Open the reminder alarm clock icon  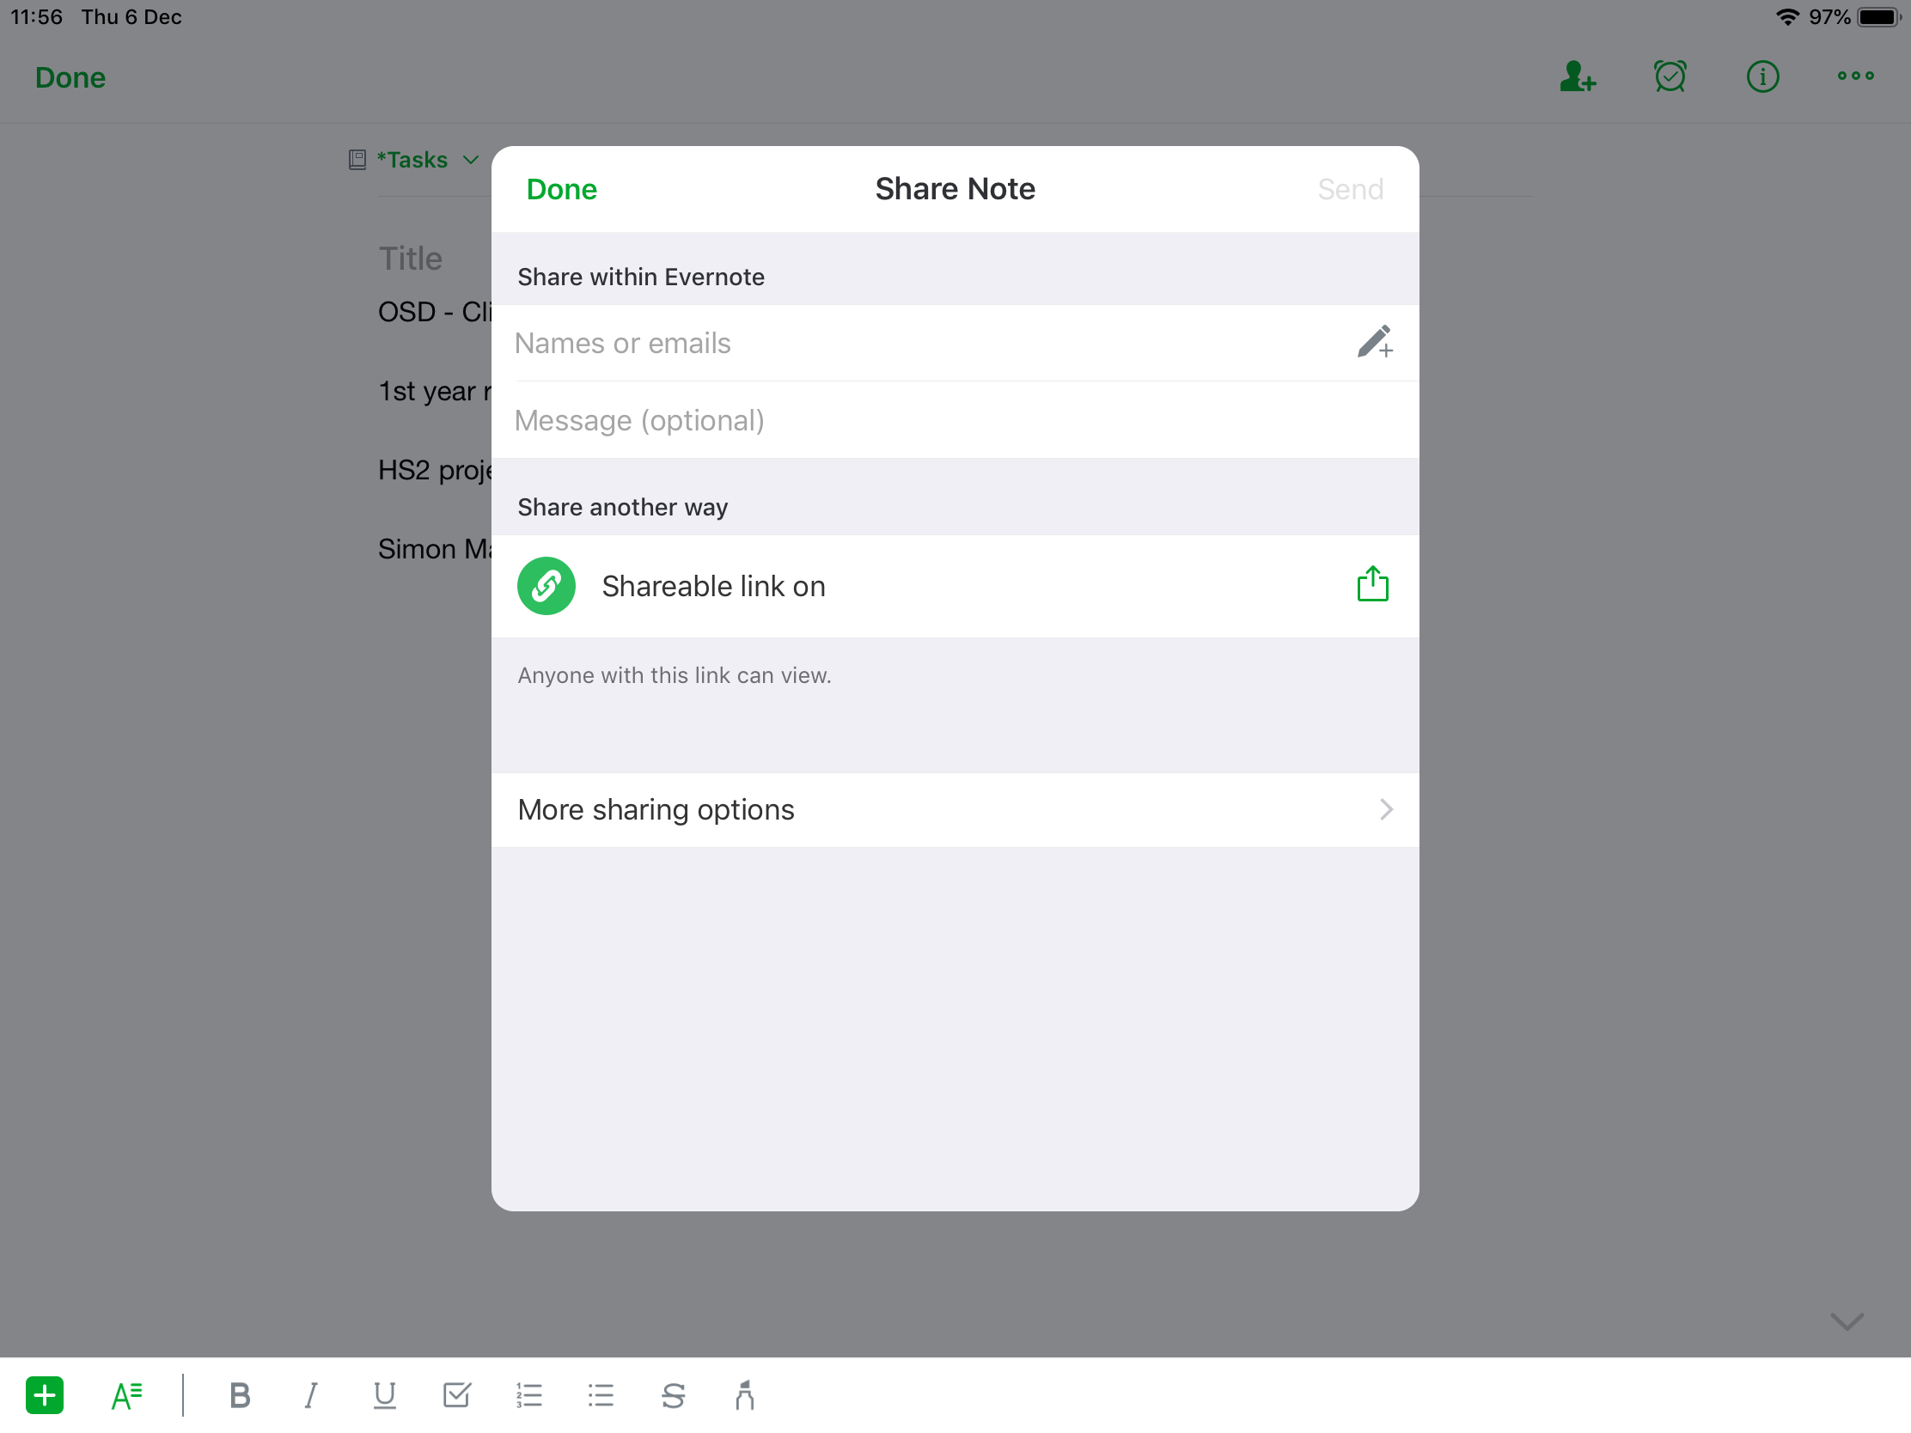click(x=1670, y=76)
